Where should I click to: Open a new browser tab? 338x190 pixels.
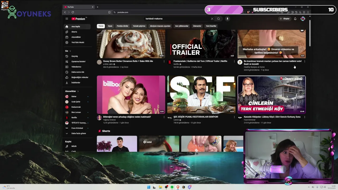click(x=97, y=7)
